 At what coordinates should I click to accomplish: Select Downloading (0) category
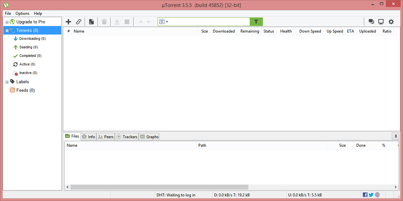point(32,38)
